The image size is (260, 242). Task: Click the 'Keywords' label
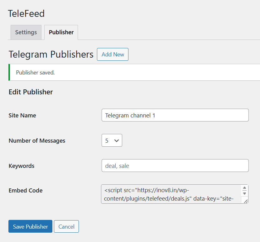coord(22,166)
